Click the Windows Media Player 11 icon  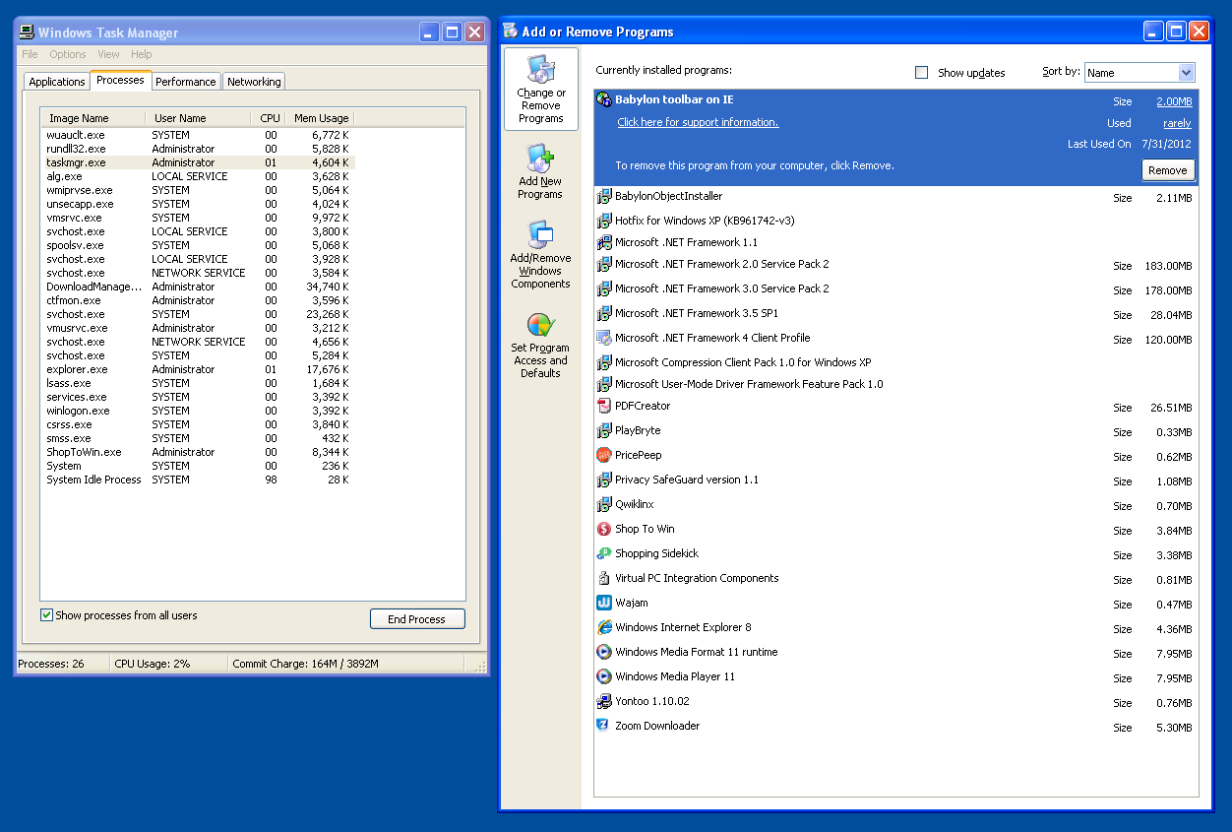point(604,676)
